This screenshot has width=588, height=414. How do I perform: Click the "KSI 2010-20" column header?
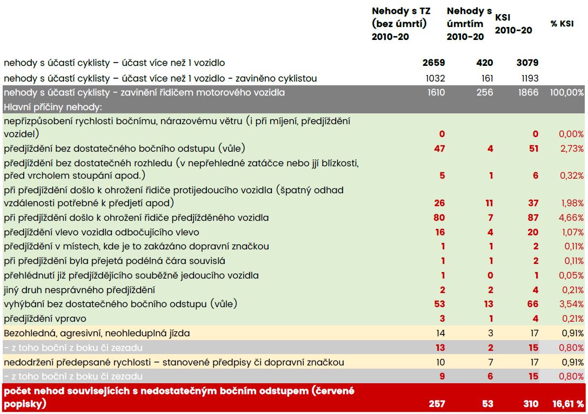(513, 24)
